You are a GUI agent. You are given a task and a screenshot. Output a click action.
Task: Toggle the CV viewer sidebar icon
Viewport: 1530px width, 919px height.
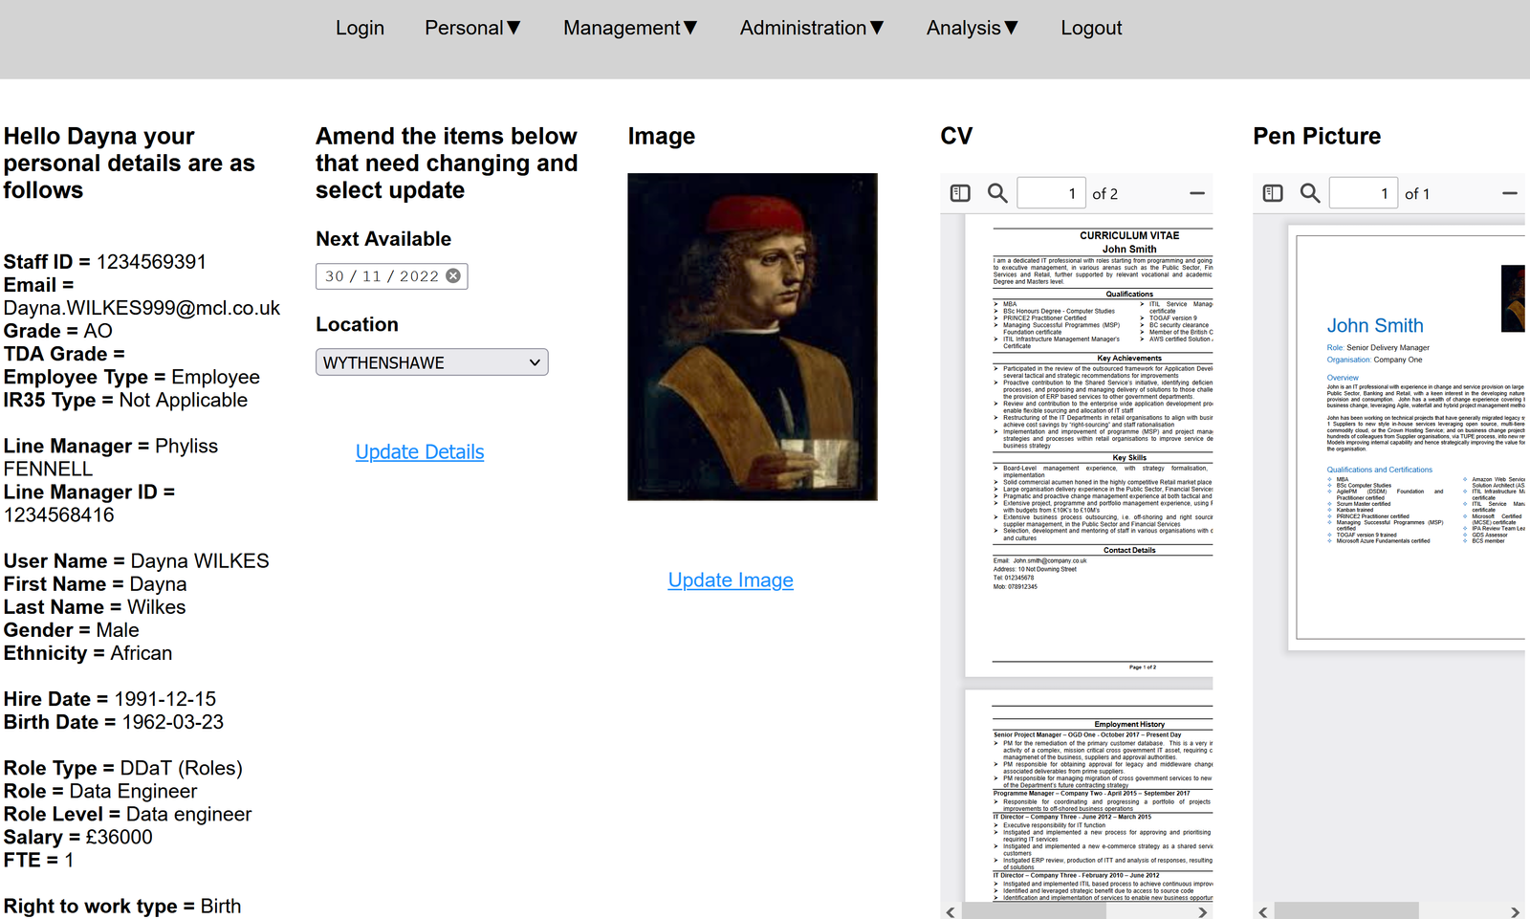click(960, 193)
